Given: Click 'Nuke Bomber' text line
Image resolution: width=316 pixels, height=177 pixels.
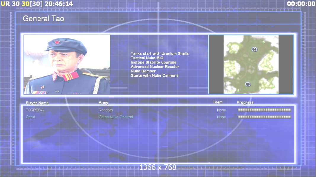Looking at the screenshot, I should [143, 71].
